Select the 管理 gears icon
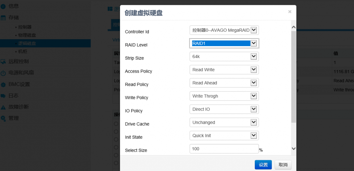Viewport: 354px width, 171px height. coord(3,118)
